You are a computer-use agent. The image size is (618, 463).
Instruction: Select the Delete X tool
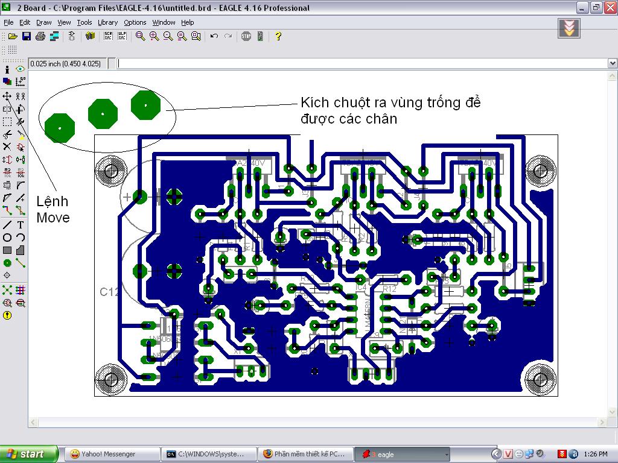[7, 147]
